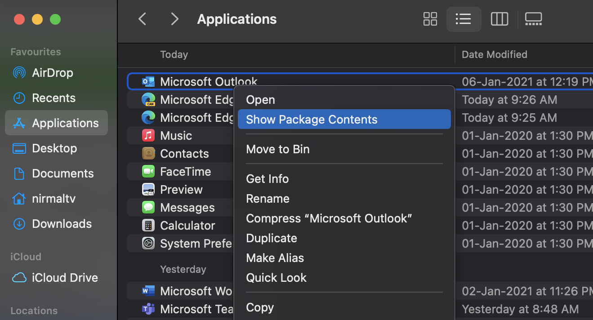This screenshot has width=593, height=320.
Task: Click the Today column header
Action: (x=174, y=54)
